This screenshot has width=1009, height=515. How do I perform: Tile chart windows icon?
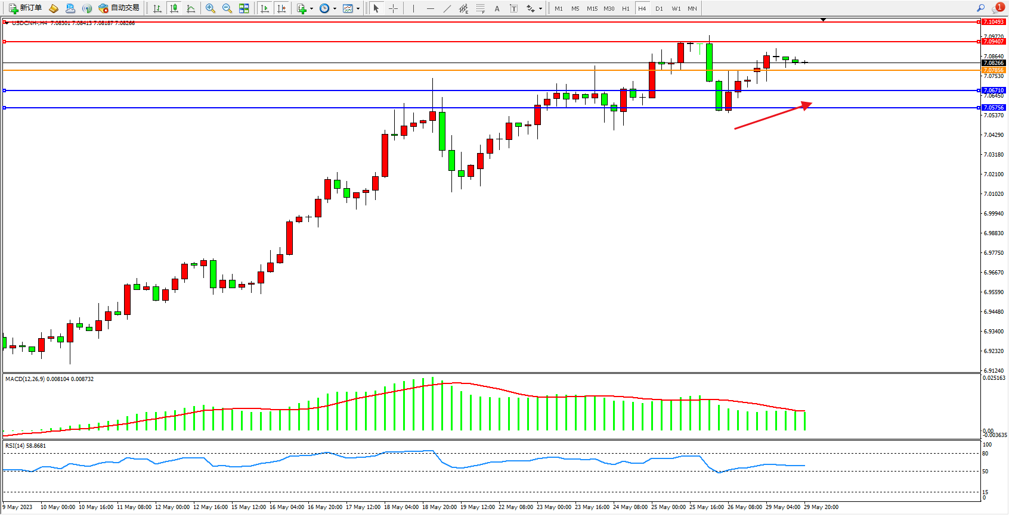(244, 8)
